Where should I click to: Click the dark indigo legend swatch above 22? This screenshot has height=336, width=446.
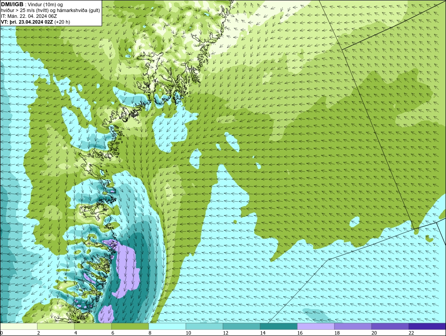(x=427, y=326)
